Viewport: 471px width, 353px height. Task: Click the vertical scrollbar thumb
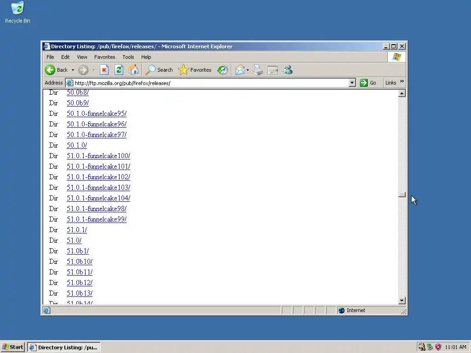pos(402,194)
